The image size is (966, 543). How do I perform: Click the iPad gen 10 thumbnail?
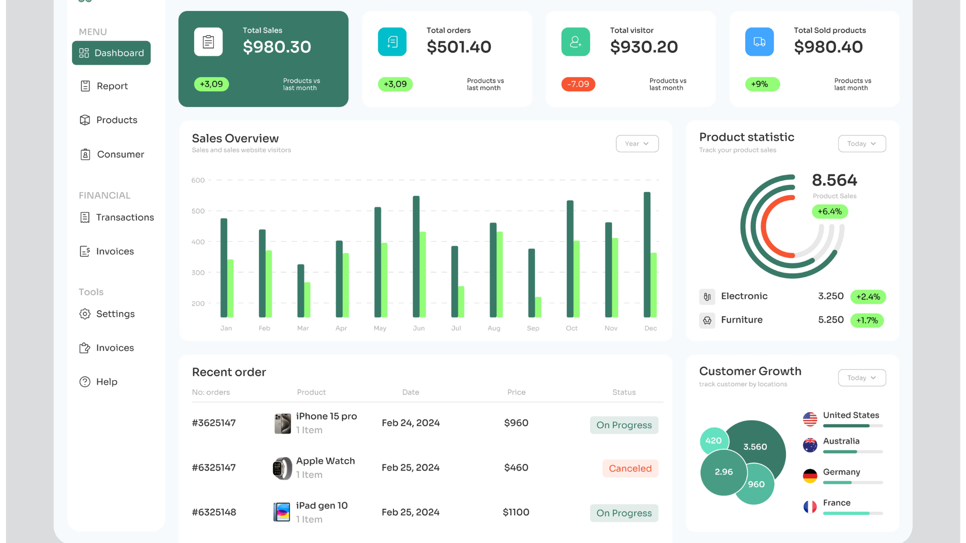point(282,512)
